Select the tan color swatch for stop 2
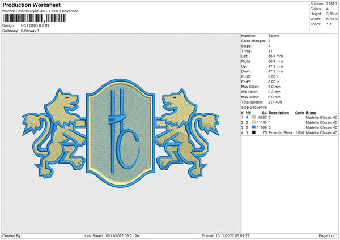The width and height of the screenshot is (340, 240). [x=254, y=122]
